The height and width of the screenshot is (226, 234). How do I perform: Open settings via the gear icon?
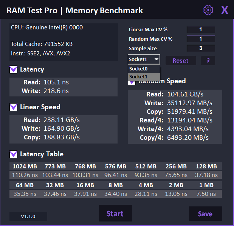[208, 10]
